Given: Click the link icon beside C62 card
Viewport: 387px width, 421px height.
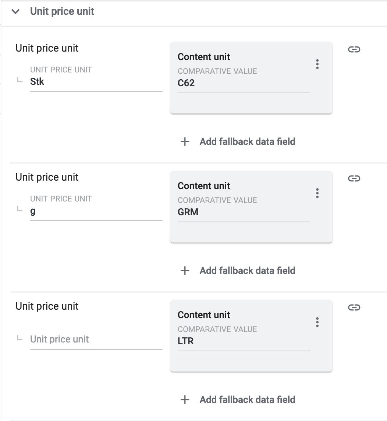Looking at the screenshot, I should pos(354,49).
